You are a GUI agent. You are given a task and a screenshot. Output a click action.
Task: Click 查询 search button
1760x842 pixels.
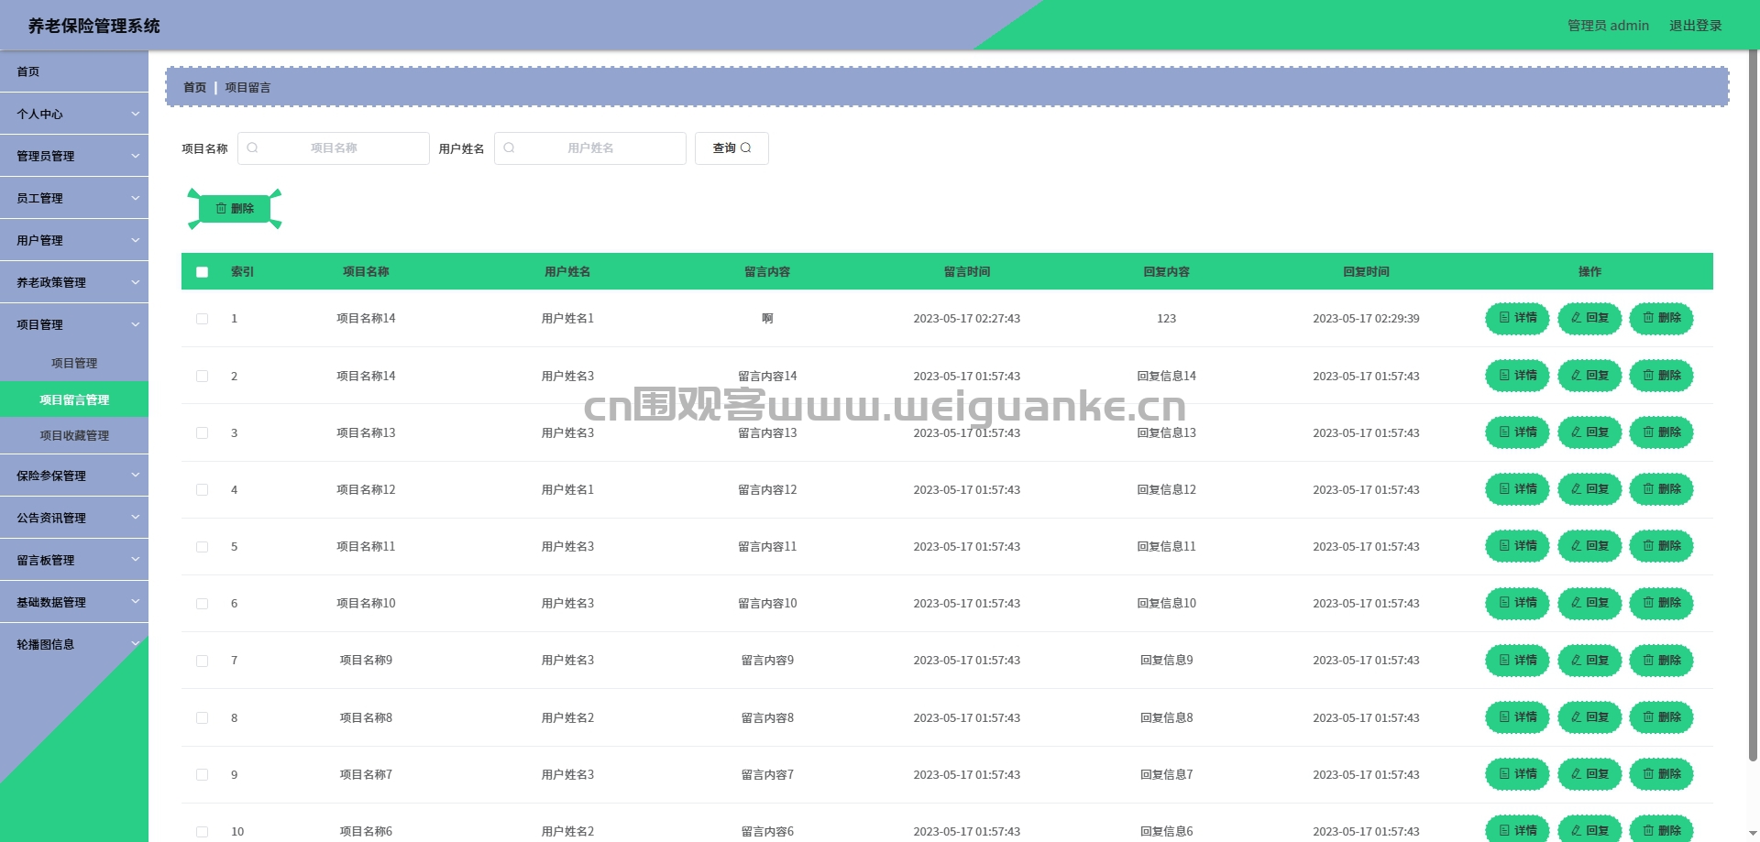pos(731,148)
